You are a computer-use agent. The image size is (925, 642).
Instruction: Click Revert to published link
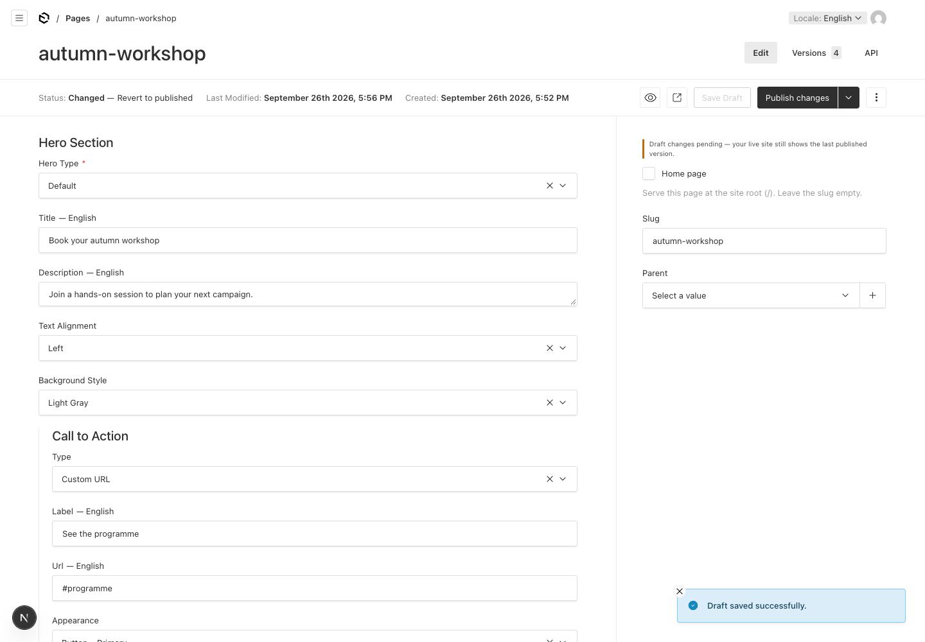pyautogui.click(x=155, y=98)
